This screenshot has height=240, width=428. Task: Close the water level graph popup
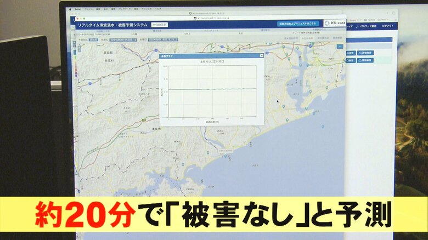pyautogui.click(x=262, y=56)
